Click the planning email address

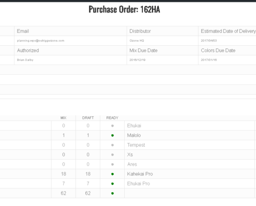[x=40, y=41]
